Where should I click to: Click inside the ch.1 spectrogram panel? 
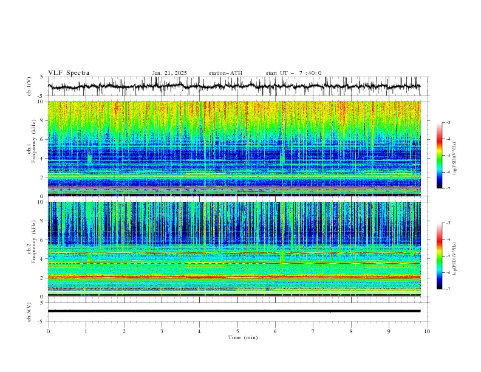234,148
